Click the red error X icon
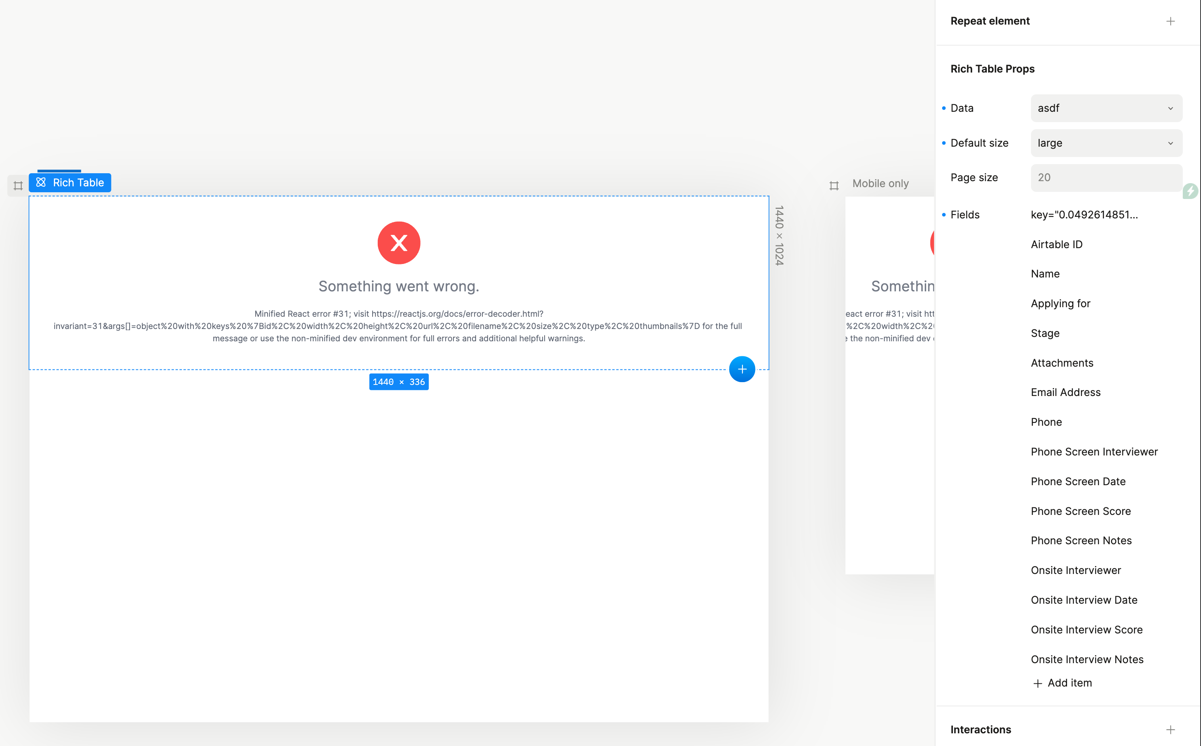 (x=398, y=243)
